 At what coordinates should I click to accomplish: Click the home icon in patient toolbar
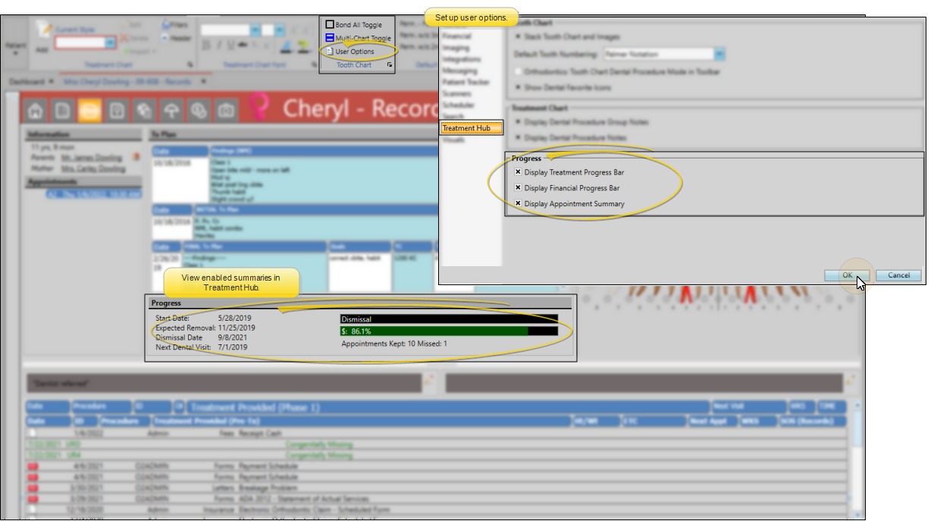tap(35, 111)
